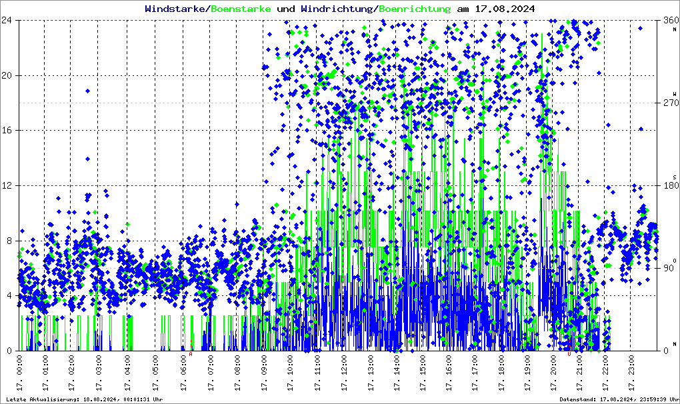Click the '16' wind speed axis label
680x404 pixels.
point(7,130)
